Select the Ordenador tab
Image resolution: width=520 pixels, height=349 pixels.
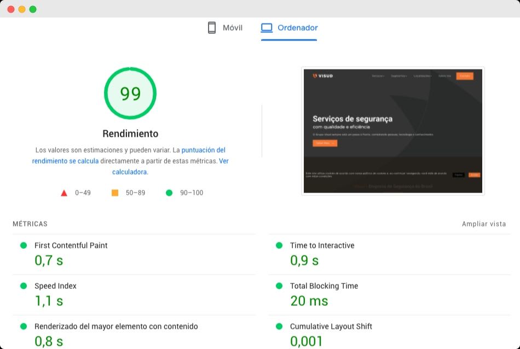[x=289, y=28]
